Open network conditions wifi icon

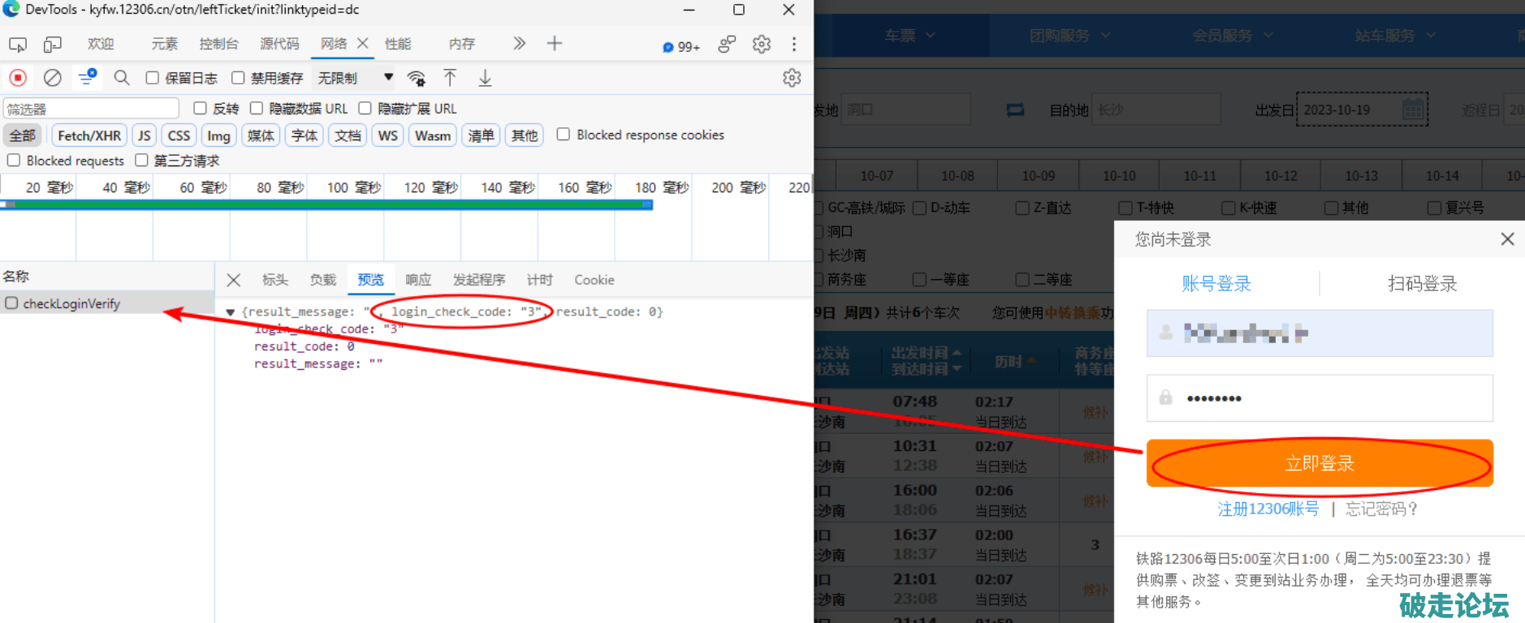417,78
